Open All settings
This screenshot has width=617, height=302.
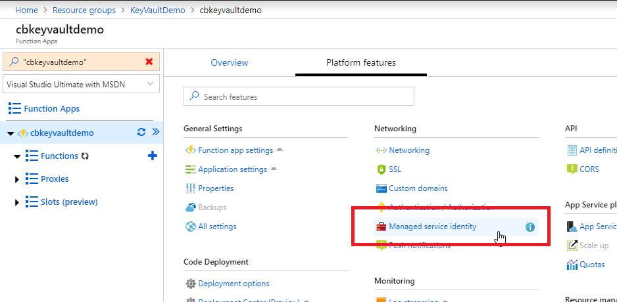pos(217,226)
